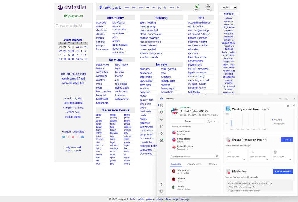Open the community section header
Viewport: 298px width, 202px height.
tap(115, 18)
